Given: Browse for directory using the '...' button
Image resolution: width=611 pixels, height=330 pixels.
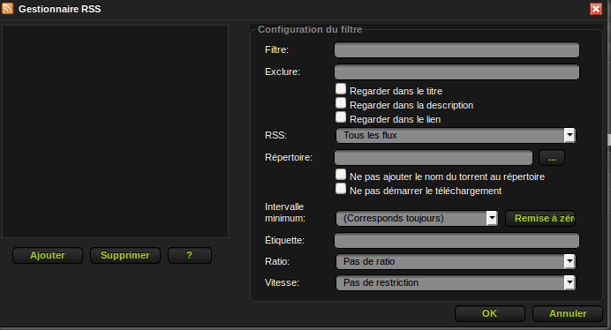Looking at the screenshot, I should click(552, 158).
